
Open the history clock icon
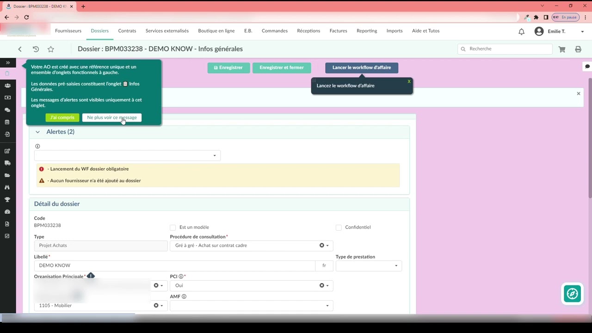36,49
